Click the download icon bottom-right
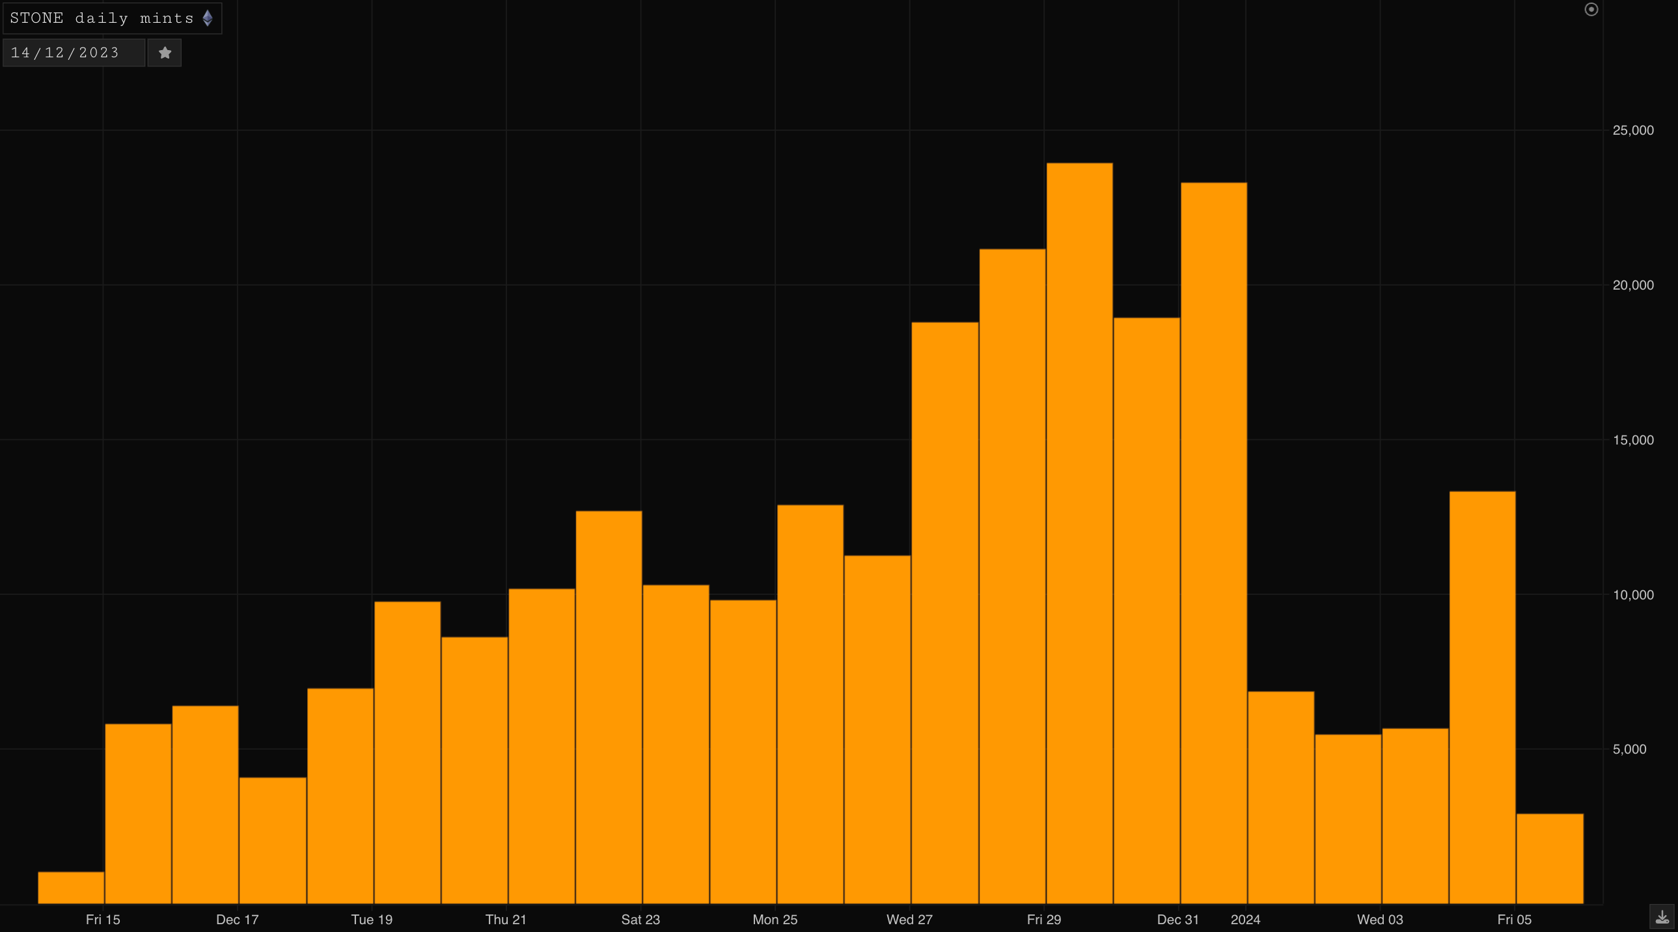Screen dimensions: 1678x932 pyautogui.click(x=1662, y=918)
